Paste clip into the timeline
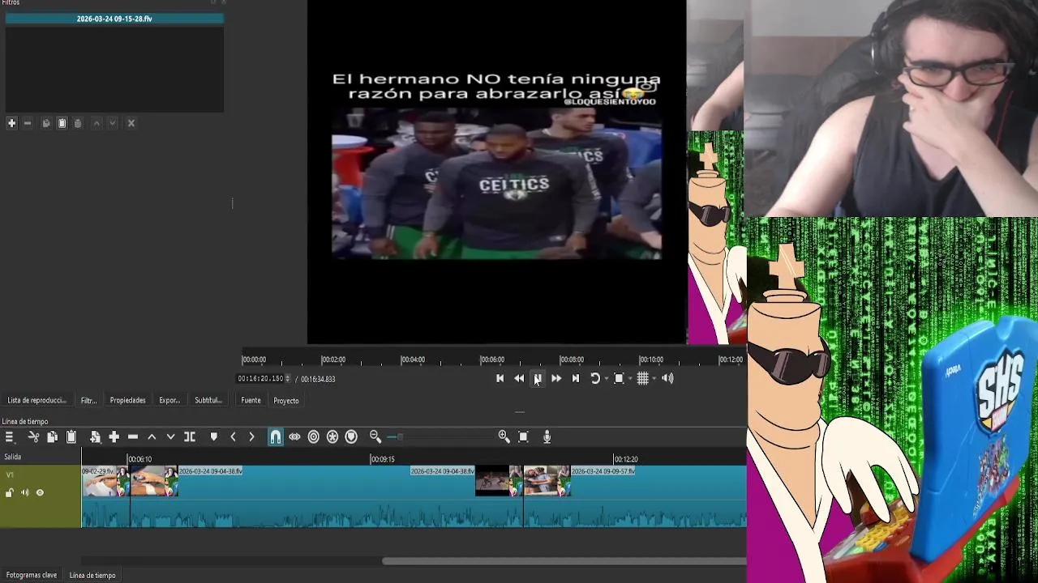The height and width of the screenshot is (583, 1038). [71, 437]
